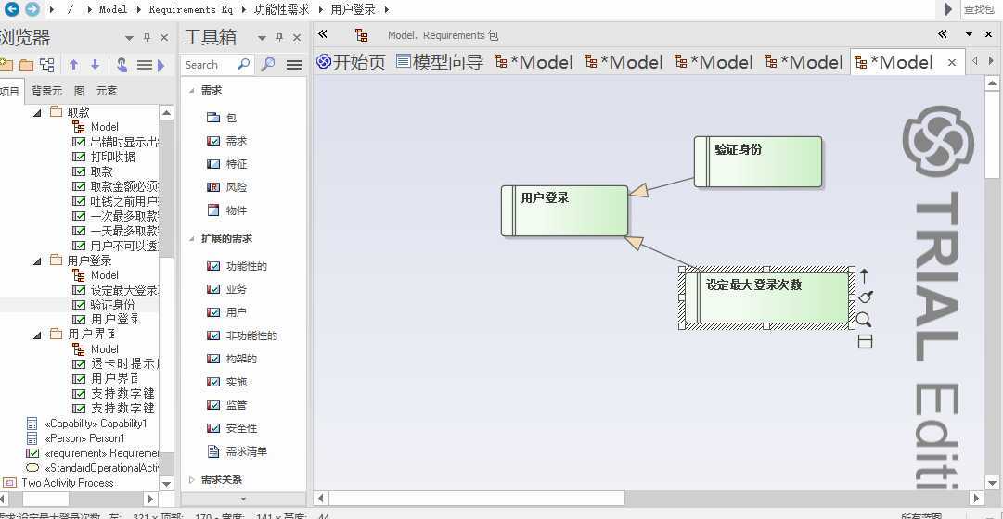Click the diagram horizontal scrollbar thumb
Image resolution: width=1003 pixels, height=519 pixels.
477,498
